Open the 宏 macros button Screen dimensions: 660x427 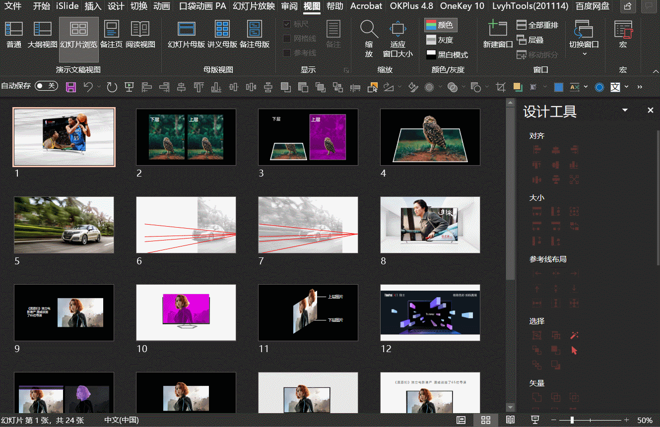click(623, 34)
